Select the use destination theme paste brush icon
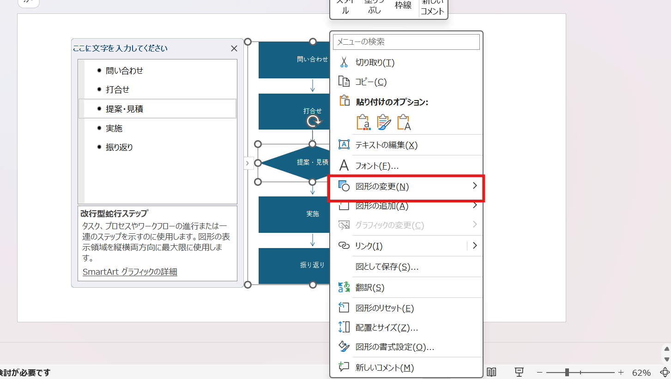 pos(383,122)
